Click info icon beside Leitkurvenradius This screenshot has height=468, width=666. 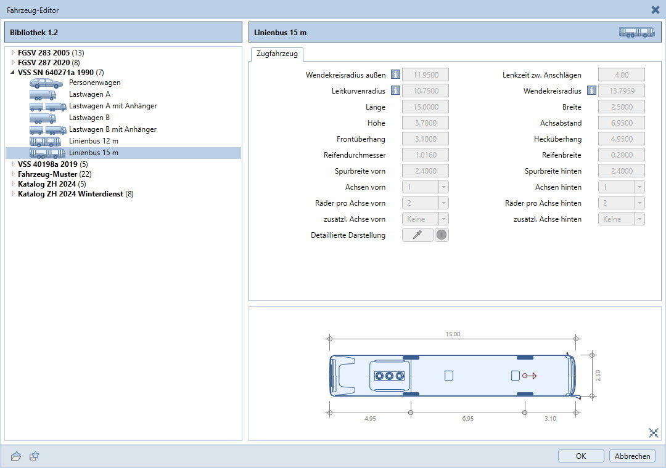[395, 91]
